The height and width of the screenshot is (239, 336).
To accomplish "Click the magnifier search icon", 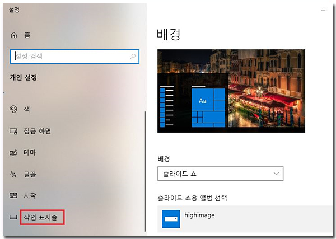I will (x=133, y=57).
